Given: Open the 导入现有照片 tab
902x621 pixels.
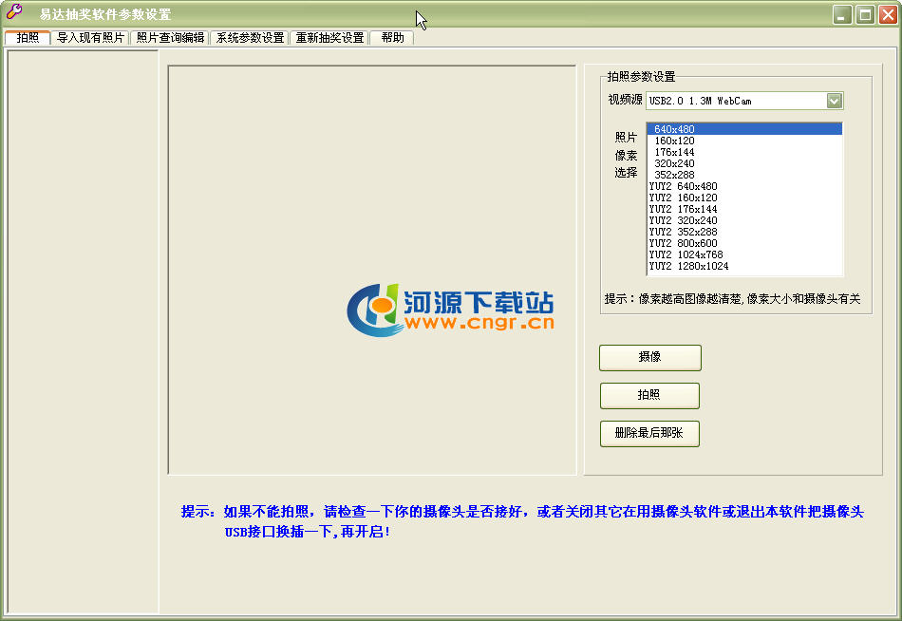Looking at the screenshot, I should coord(90,38).
